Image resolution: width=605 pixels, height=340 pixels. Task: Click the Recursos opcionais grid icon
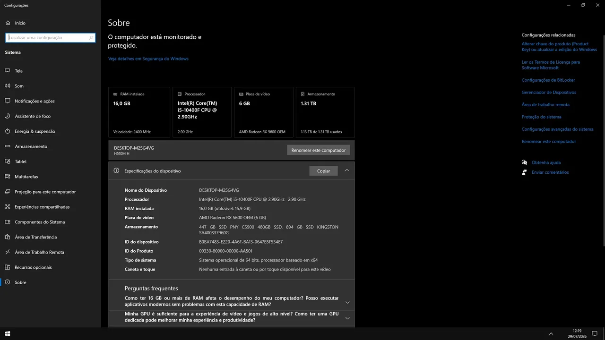coord(8,267)
